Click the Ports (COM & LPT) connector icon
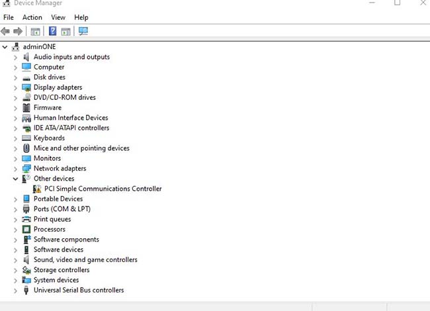Viewport: 430px width, 311px height. coord(26,209)
